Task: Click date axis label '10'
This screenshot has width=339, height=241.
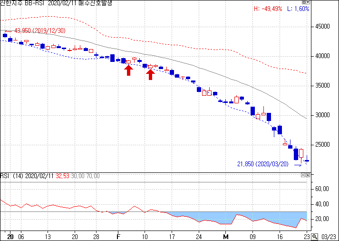Action: coord(145,237)
